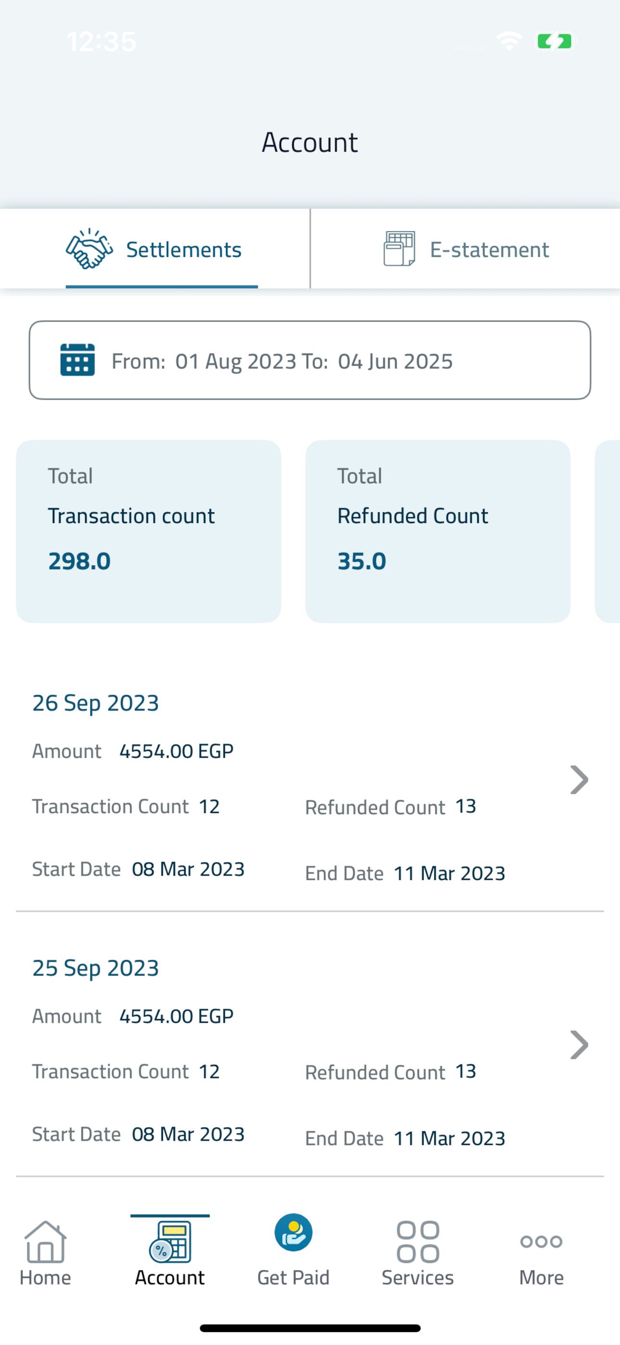This screenshot has height=1345, width=620.
Task: Open More three-dots icon
Action: pyautogui.click(x=541, y=1241)
